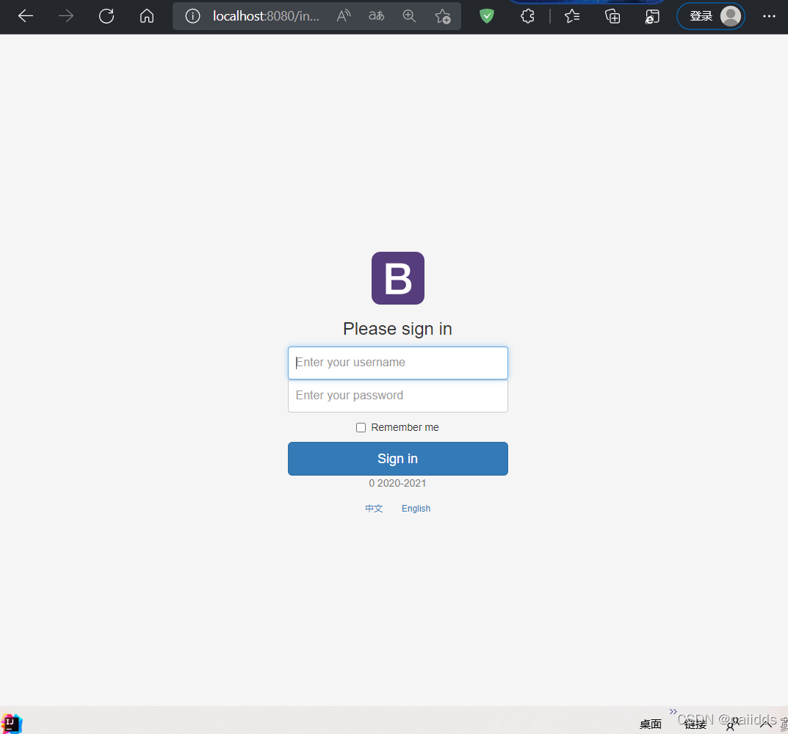
Task: Click the purple Bootstrap B logo
Action: (x=398, y=278)
